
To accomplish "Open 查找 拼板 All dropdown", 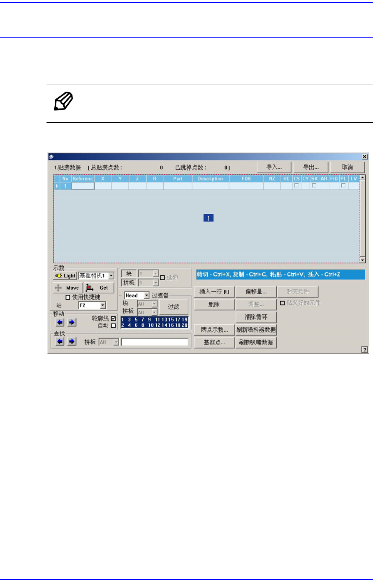I will pos(116,342).
